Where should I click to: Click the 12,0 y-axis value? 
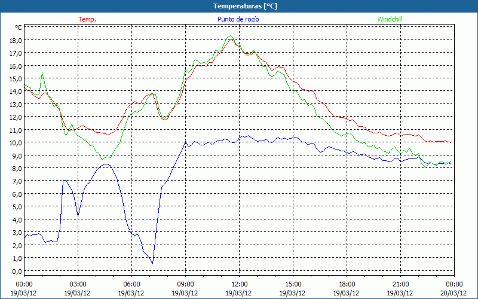(16, 117)
